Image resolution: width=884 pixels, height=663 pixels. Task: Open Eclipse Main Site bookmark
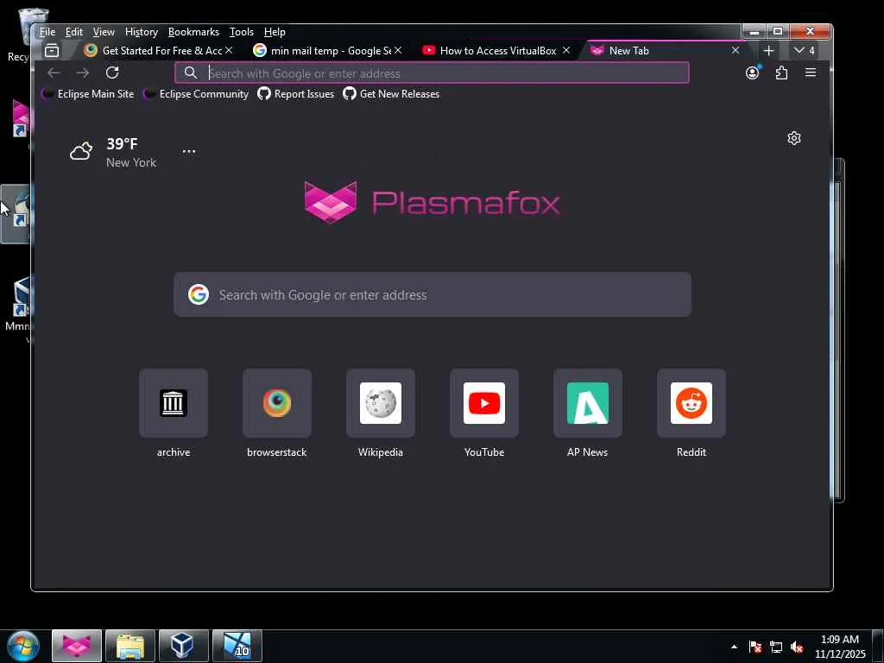point(89,93)
